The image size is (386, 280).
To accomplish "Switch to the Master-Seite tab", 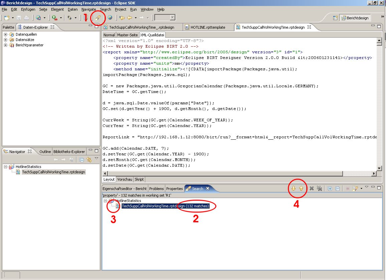I will pos(128,35).
